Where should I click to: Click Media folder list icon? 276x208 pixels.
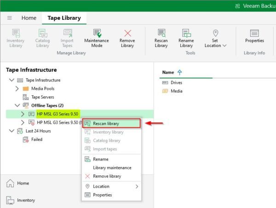point(165,91)
